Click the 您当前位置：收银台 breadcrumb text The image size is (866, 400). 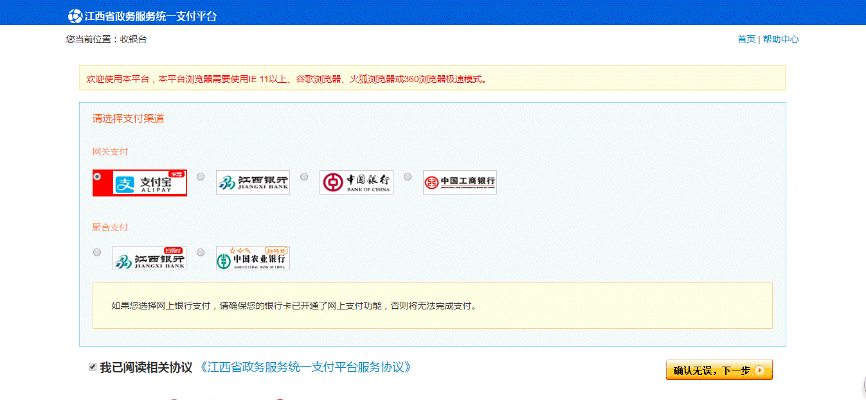pos(106,39)
